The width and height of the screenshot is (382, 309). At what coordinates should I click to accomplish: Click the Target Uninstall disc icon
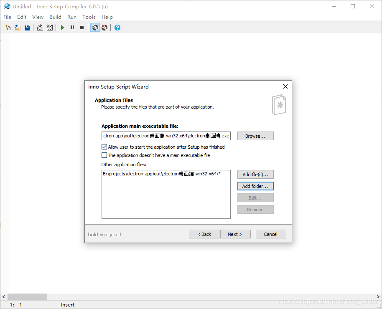(105, 28)
